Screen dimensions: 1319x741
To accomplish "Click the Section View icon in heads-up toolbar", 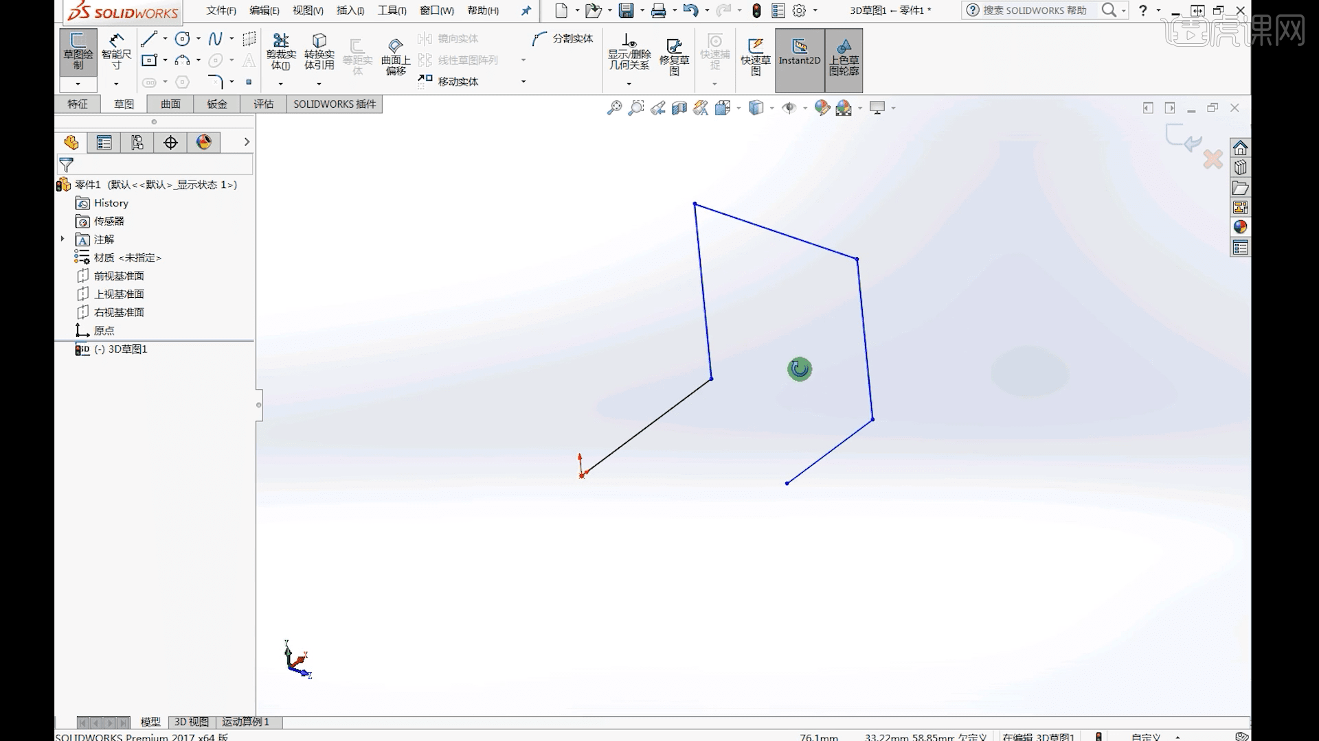I will [679, 108].
